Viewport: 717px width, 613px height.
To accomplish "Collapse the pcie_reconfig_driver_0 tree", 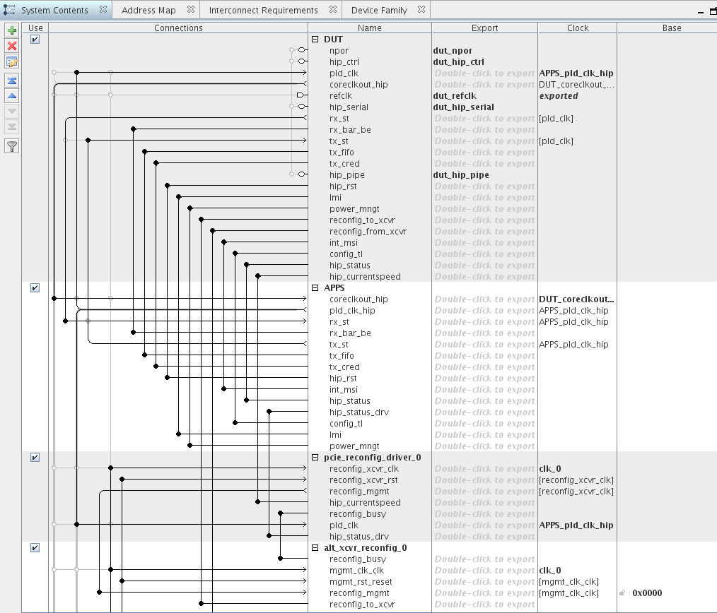I will click(315, 457).
